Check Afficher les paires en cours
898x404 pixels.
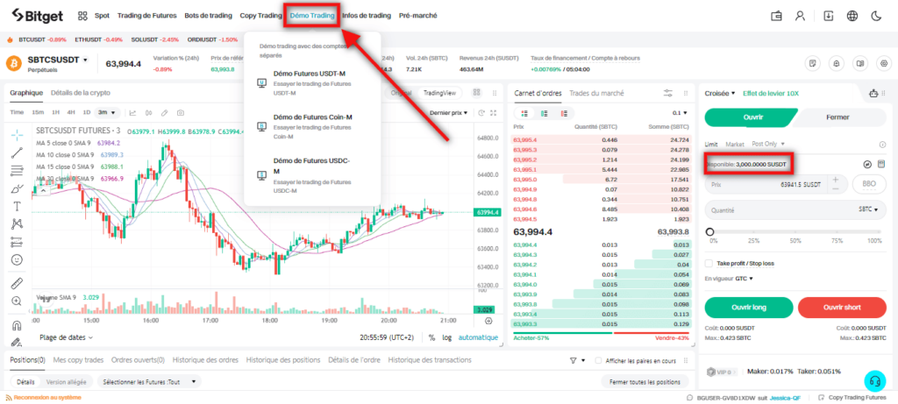(x=598, y=361)
